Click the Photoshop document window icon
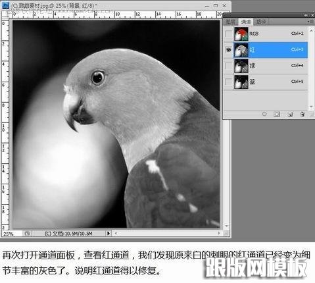 [6, 5]
